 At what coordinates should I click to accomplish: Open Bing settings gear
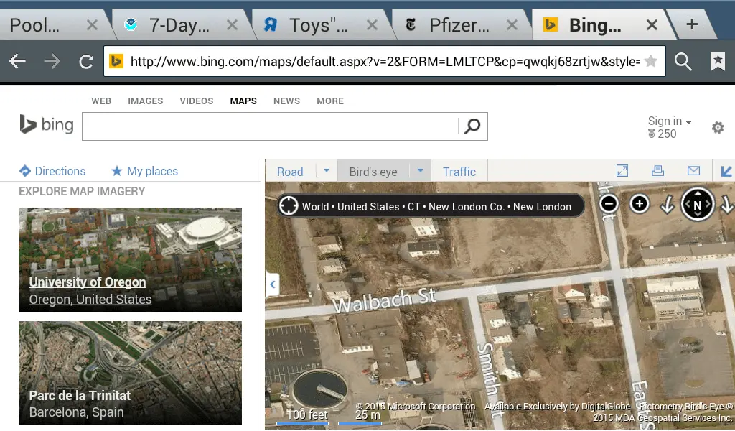pyautogui.click(x=718, y=127)
